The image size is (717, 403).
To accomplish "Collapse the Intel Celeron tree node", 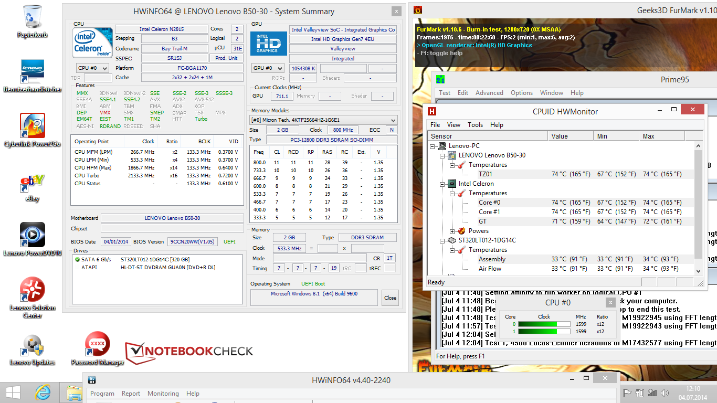I will (442, 184).
